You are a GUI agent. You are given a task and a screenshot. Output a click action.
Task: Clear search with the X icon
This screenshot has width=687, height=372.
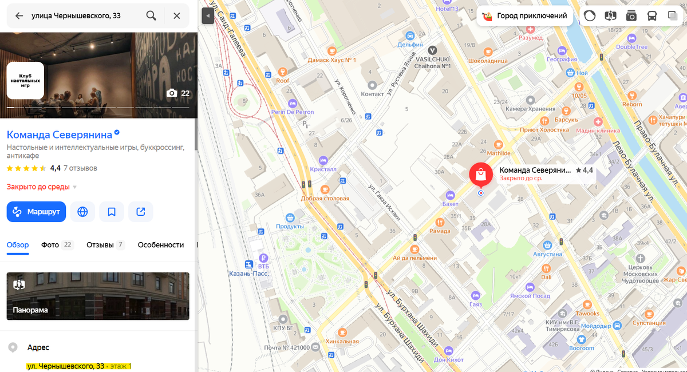click(x=177, y=16)
